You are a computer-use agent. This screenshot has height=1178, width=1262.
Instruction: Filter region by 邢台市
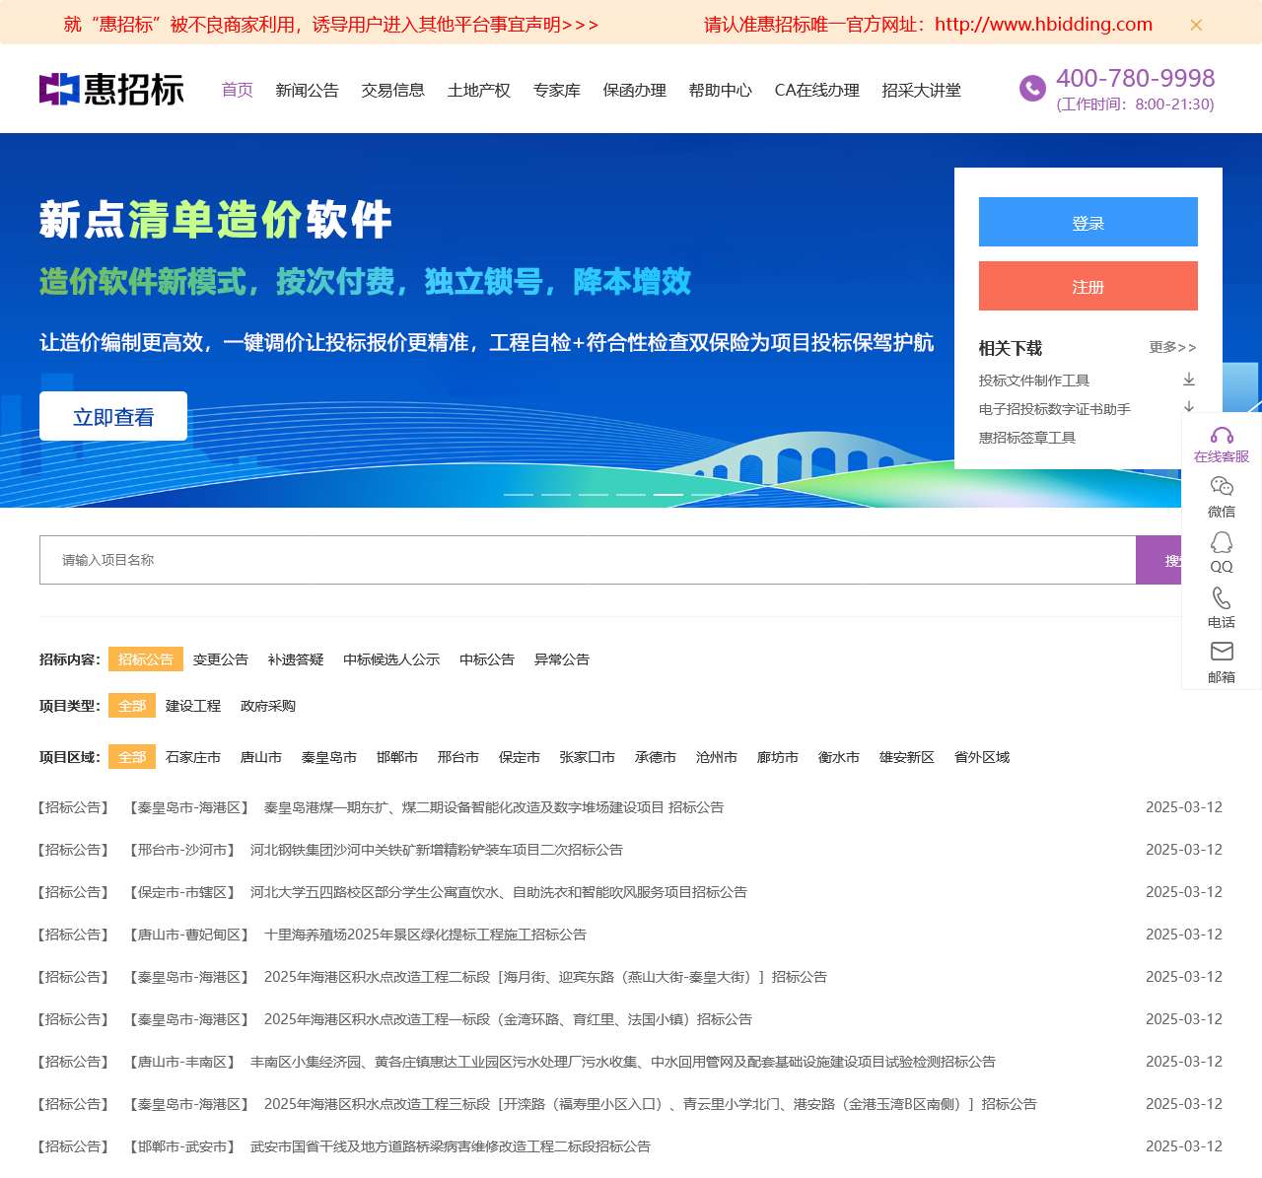point(458,757)
